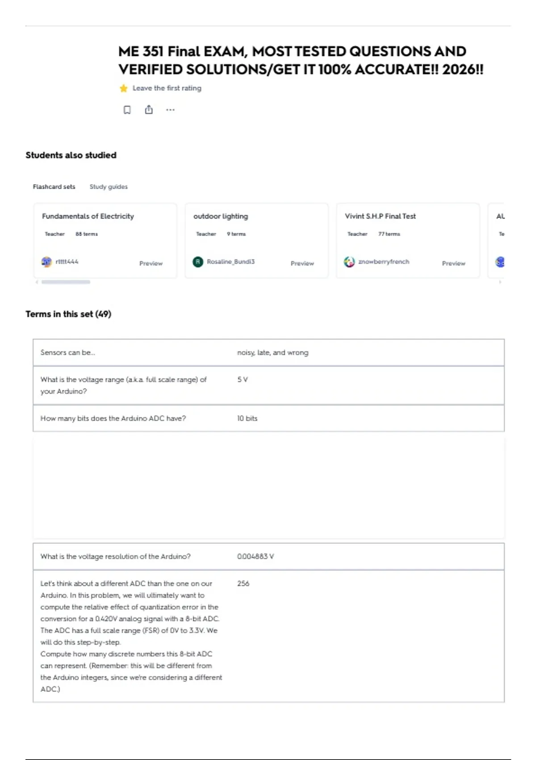Screen dimensions: 536x760
Task: Switch to Flashcard sets tab
Action: coord(54,187)
